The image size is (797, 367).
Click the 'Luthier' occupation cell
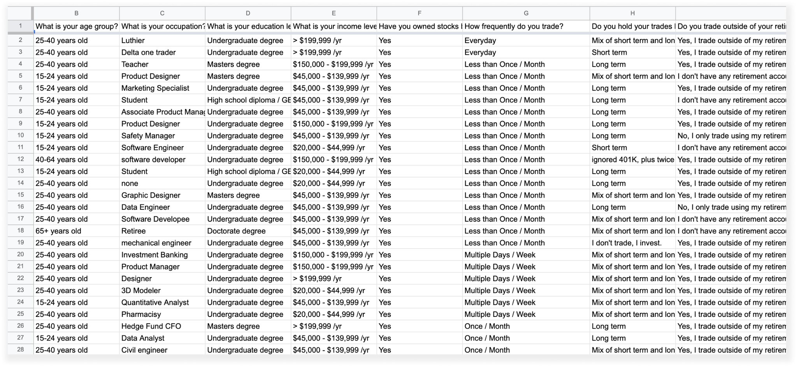[162, 40]
